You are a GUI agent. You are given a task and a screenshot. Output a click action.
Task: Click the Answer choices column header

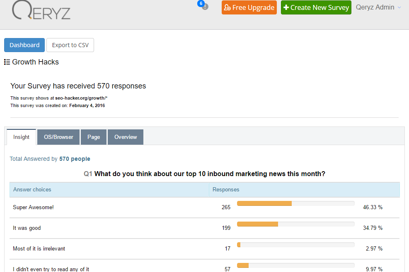point(32,189)
